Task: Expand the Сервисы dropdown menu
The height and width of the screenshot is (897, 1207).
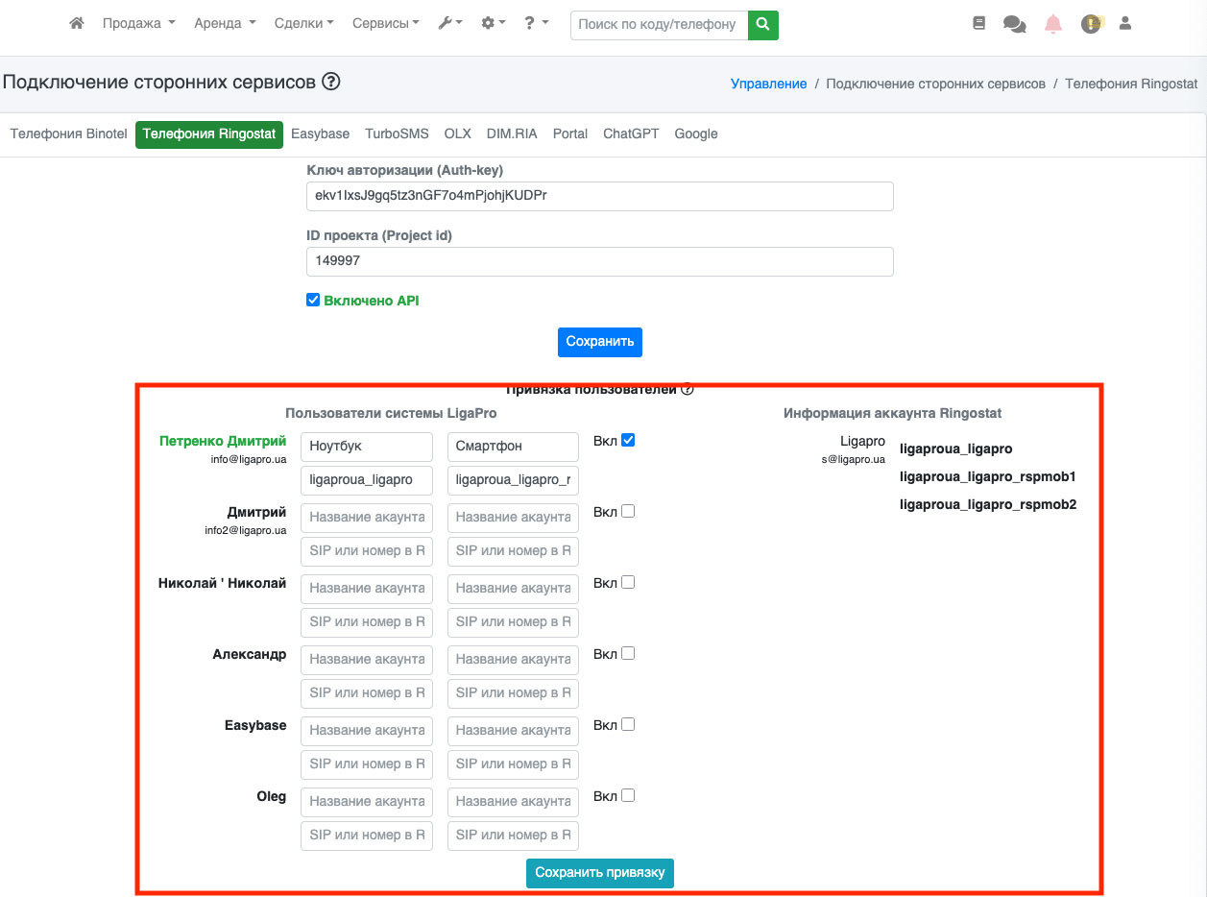Action: (385, 23)
